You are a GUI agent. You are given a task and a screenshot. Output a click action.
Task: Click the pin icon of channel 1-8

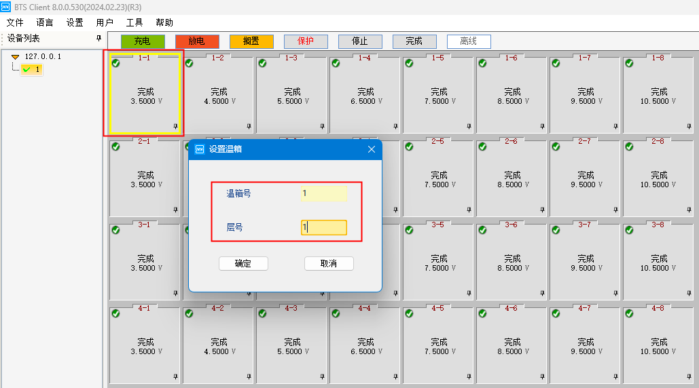689,126
